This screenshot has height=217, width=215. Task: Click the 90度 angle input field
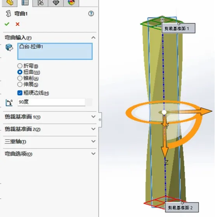tap(51, 102)
